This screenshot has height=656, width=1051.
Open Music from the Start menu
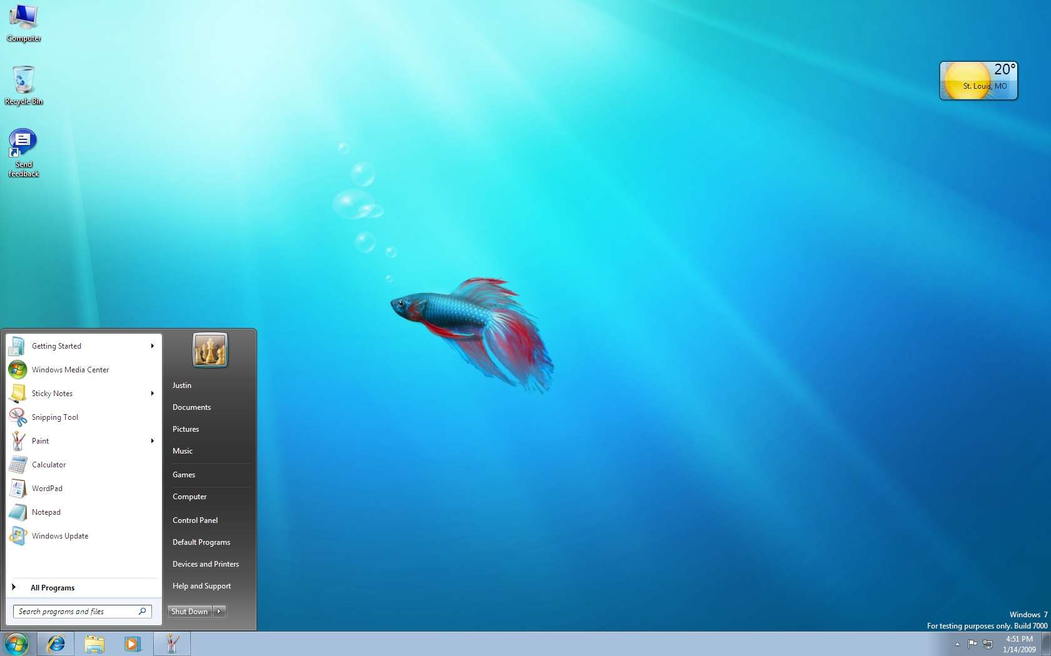click(x=183, y=451)
